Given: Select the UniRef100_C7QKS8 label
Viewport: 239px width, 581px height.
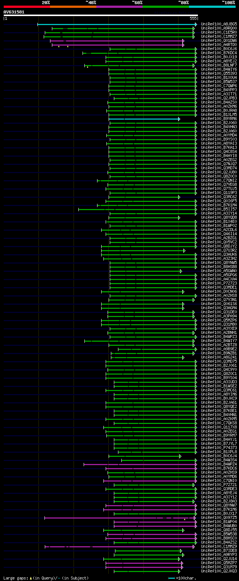Looking at the screenshot, I should (x=219, y=423).
